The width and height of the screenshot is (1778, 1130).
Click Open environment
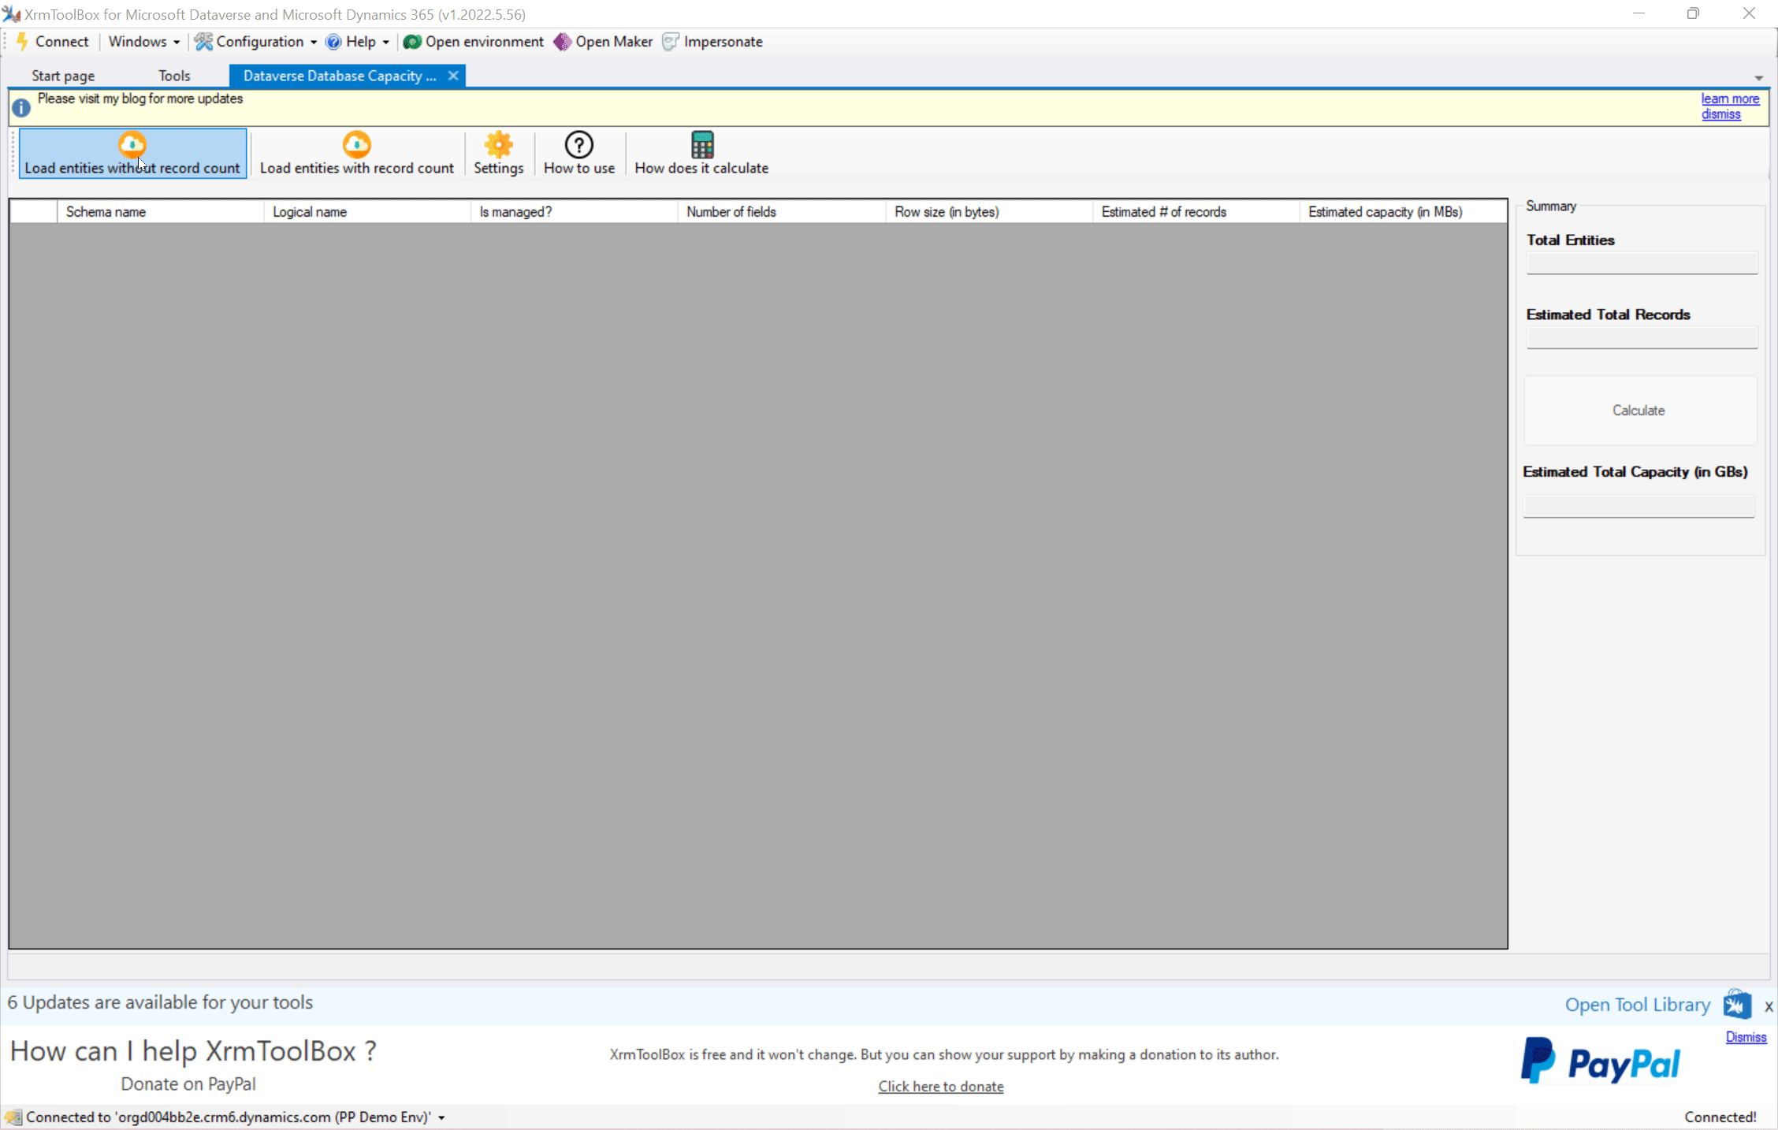point(474,42)
